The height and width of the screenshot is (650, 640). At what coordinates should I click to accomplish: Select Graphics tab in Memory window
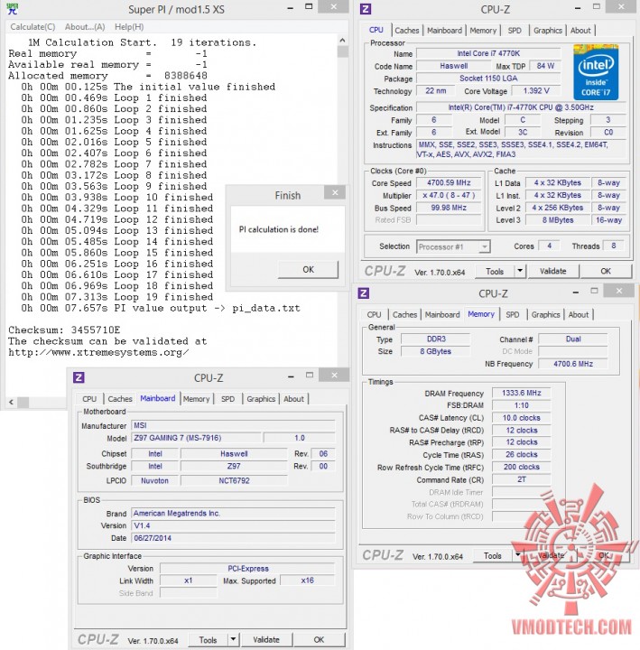pyautogui.click(x=545, y=315)
